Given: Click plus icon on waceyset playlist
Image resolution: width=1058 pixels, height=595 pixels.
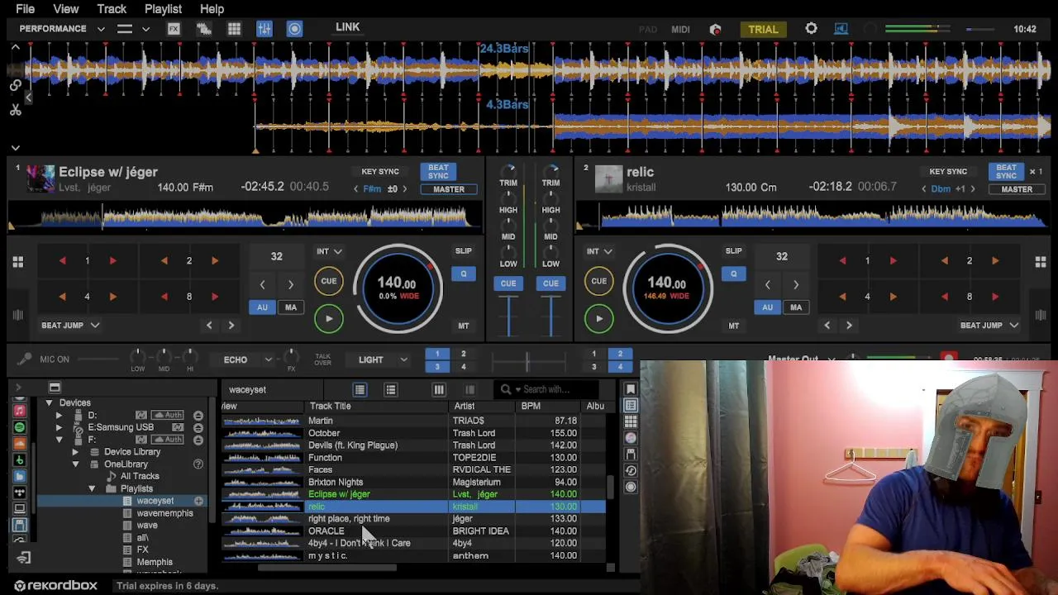Looking at the screenshot, I should click(x=198, y=501).
